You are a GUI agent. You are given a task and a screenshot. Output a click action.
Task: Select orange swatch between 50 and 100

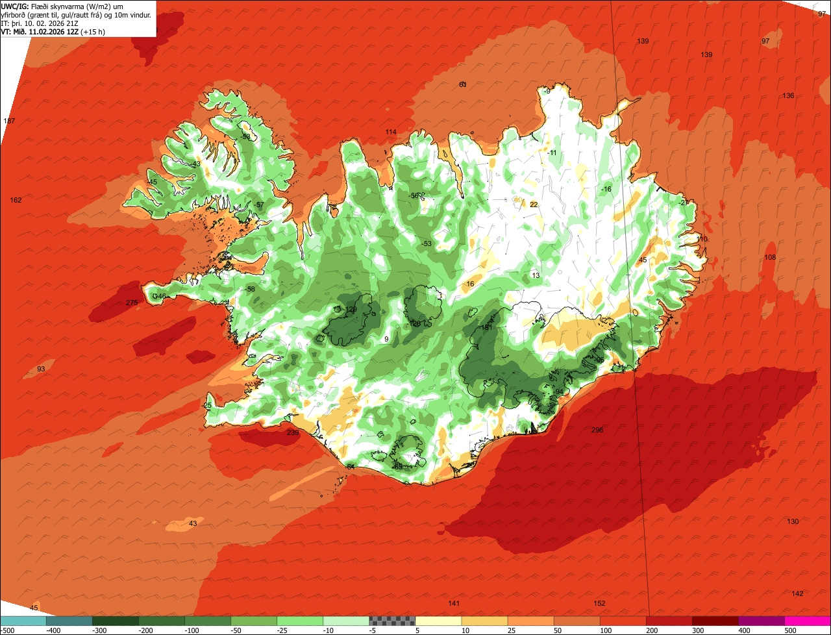coord(577,621)
